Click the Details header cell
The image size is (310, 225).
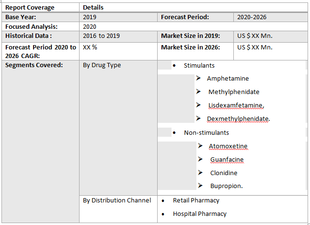[93, 7]
